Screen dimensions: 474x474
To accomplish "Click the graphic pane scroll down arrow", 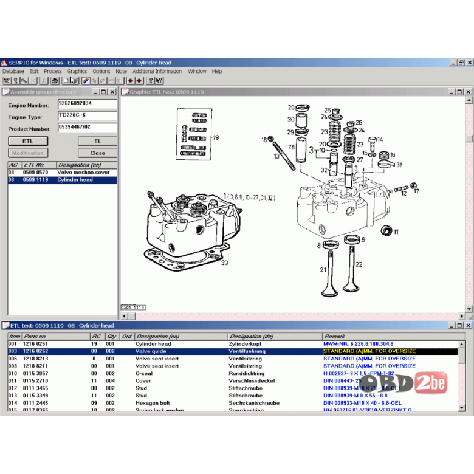I will [x=469, y=309].
